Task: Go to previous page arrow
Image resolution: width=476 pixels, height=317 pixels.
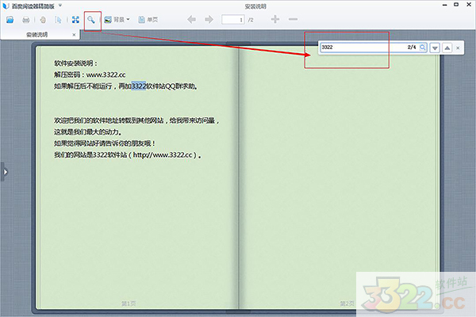Action: 191,20
